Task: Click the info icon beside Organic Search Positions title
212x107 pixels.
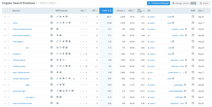Action: (56, 3)
